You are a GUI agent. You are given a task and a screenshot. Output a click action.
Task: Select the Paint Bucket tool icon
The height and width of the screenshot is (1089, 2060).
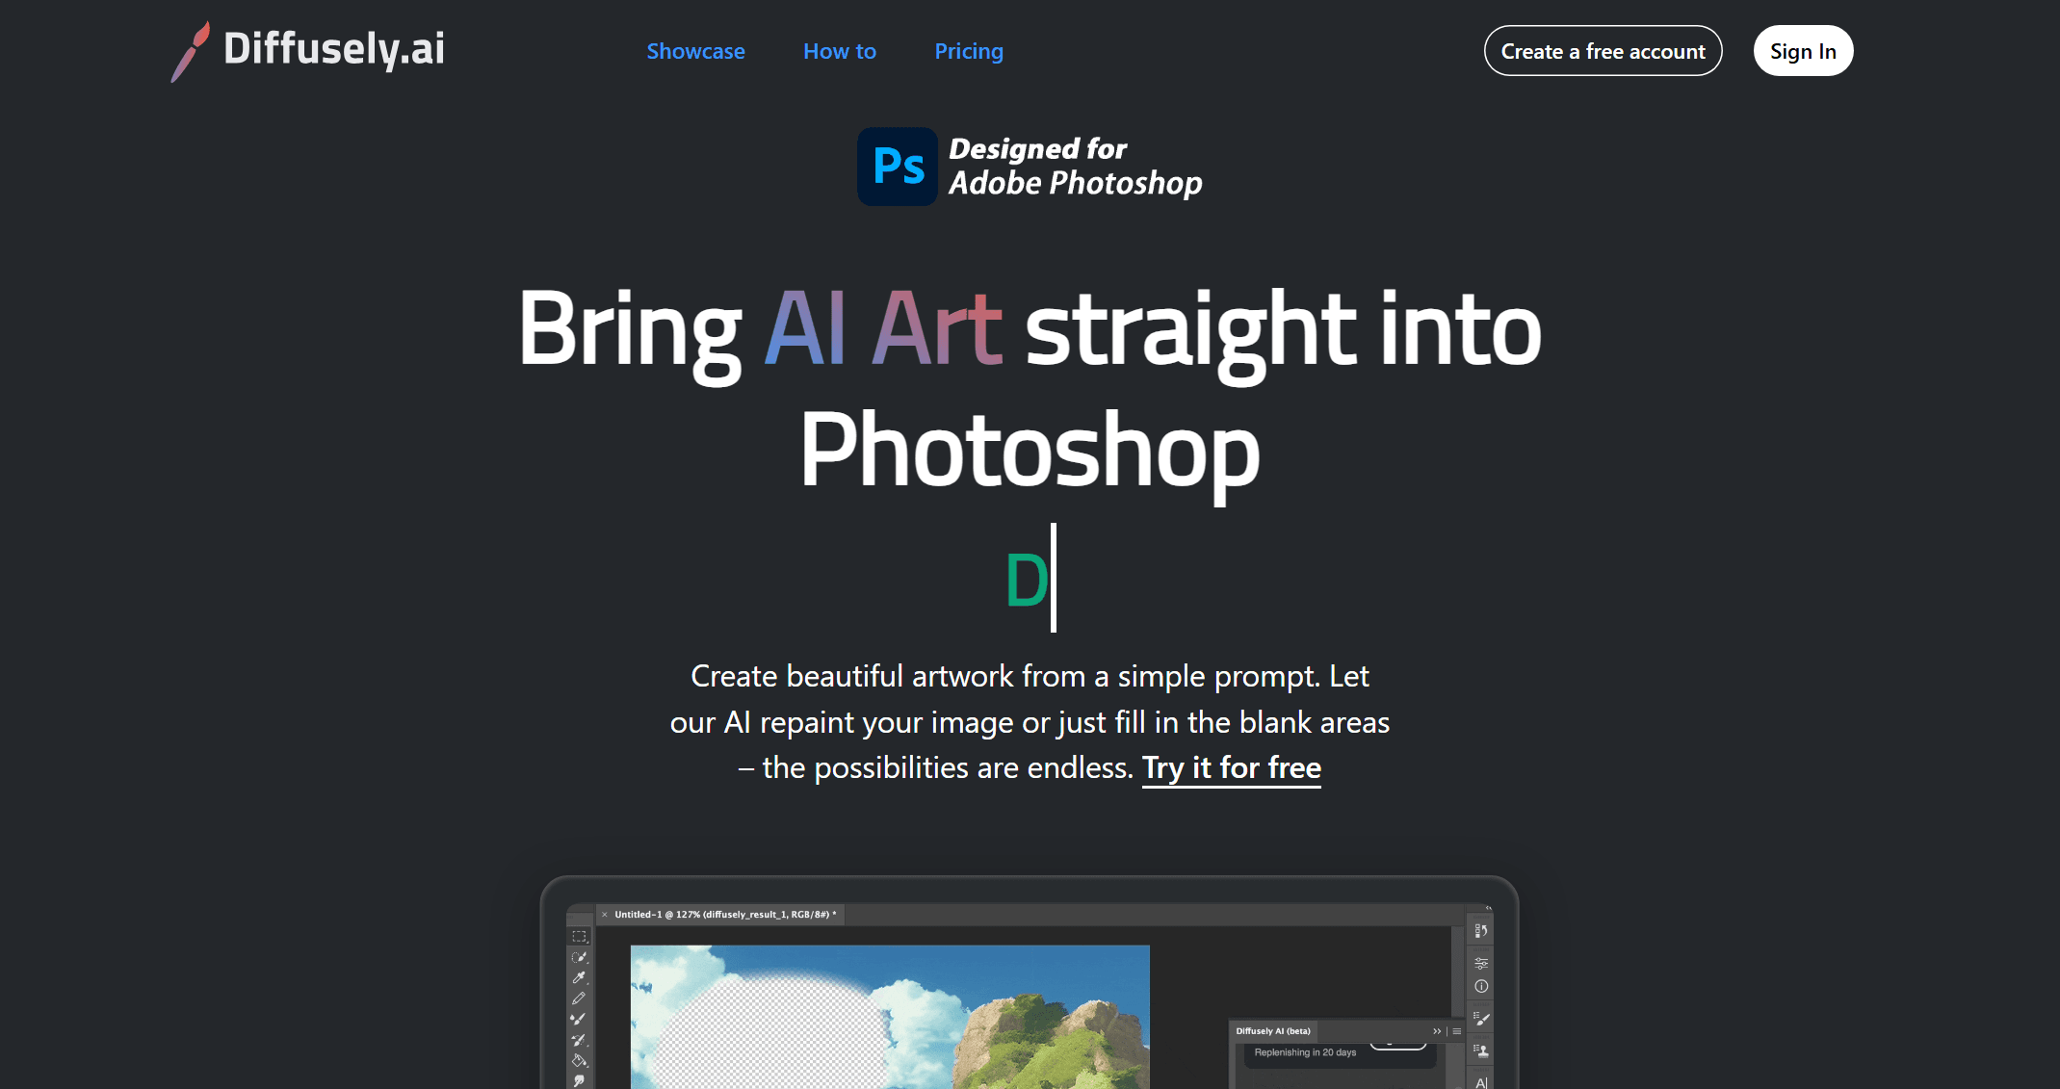click(579, 1060)
